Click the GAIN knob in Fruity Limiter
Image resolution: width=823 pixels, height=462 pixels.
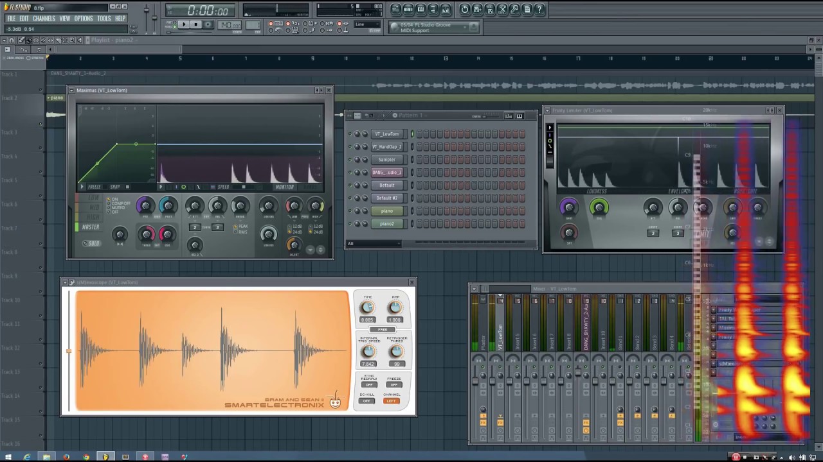(568, 207)
